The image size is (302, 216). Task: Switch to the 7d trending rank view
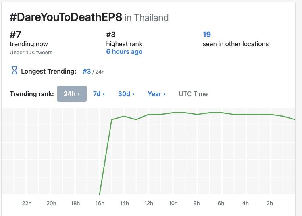point(99,94)
